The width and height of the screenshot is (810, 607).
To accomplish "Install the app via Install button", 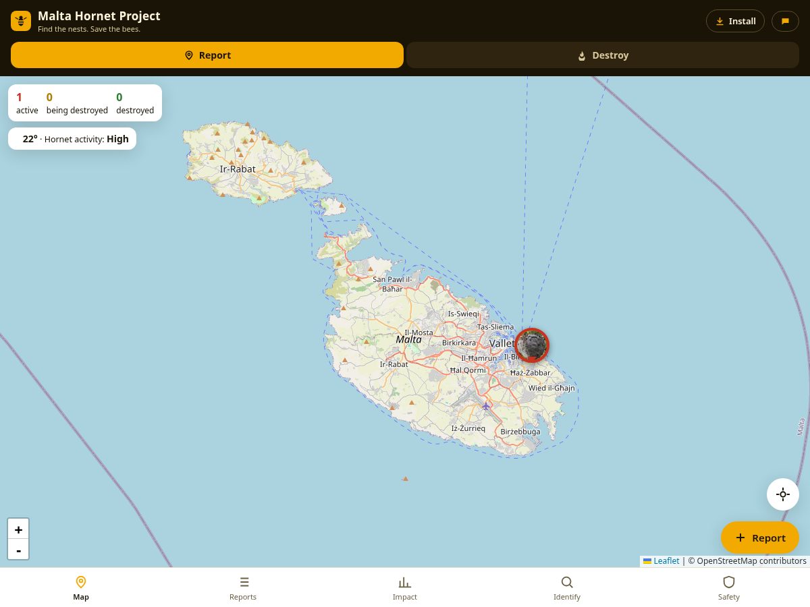I will [735, 21].
